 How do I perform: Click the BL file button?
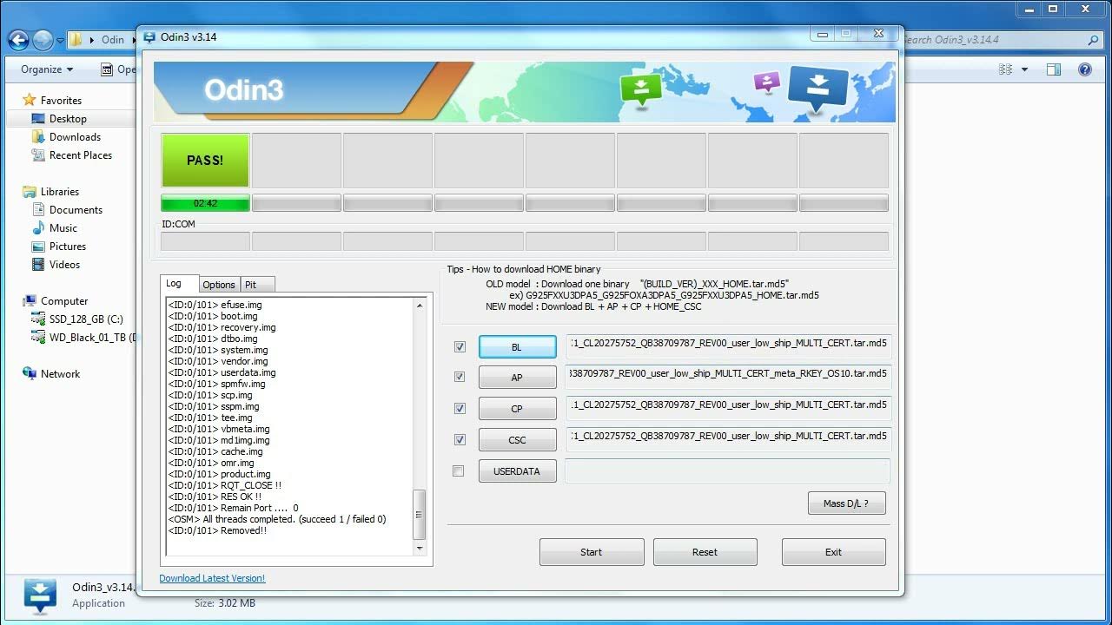point(517,347)
